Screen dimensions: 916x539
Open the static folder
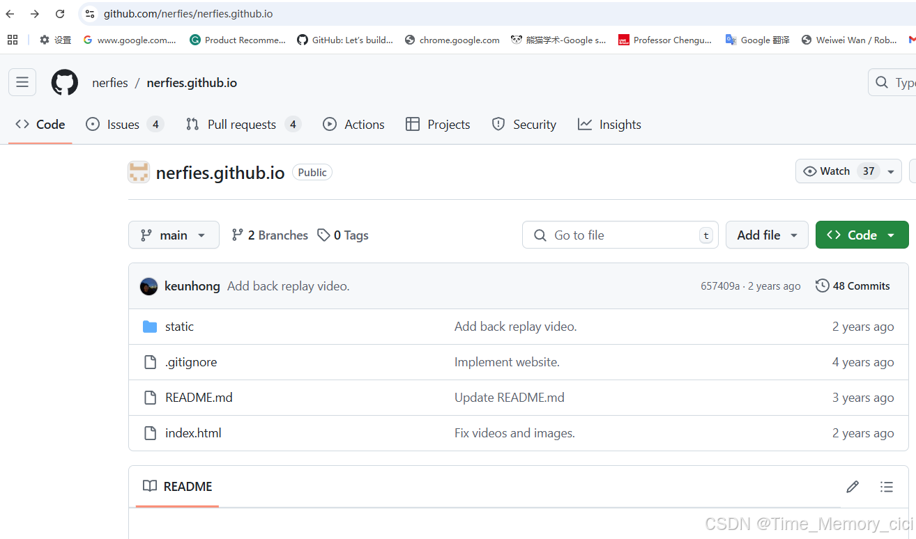click(x=179, y=327)
